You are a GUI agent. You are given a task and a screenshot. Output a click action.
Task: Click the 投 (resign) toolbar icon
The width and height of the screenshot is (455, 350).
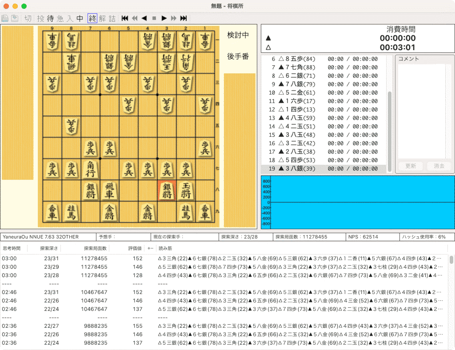[x=40, y=18]
